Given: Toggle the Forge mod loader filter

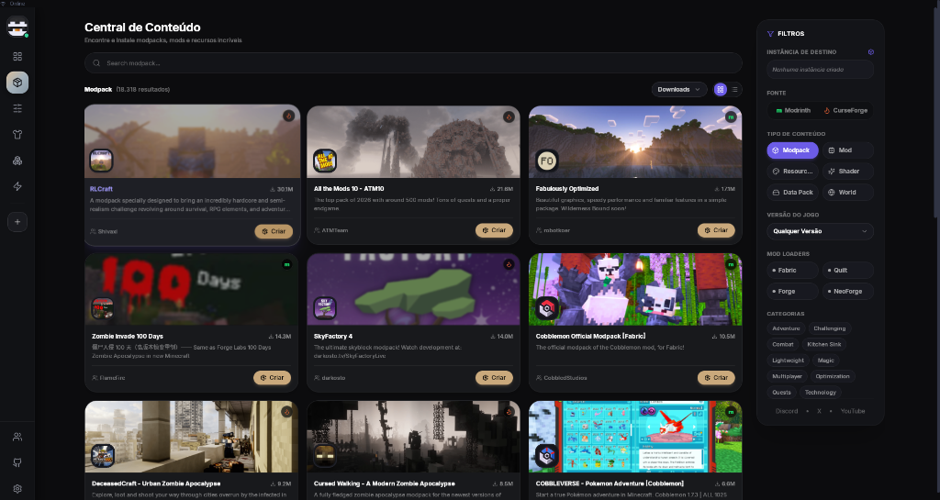Looking at the screenshot, I should 792,291.
